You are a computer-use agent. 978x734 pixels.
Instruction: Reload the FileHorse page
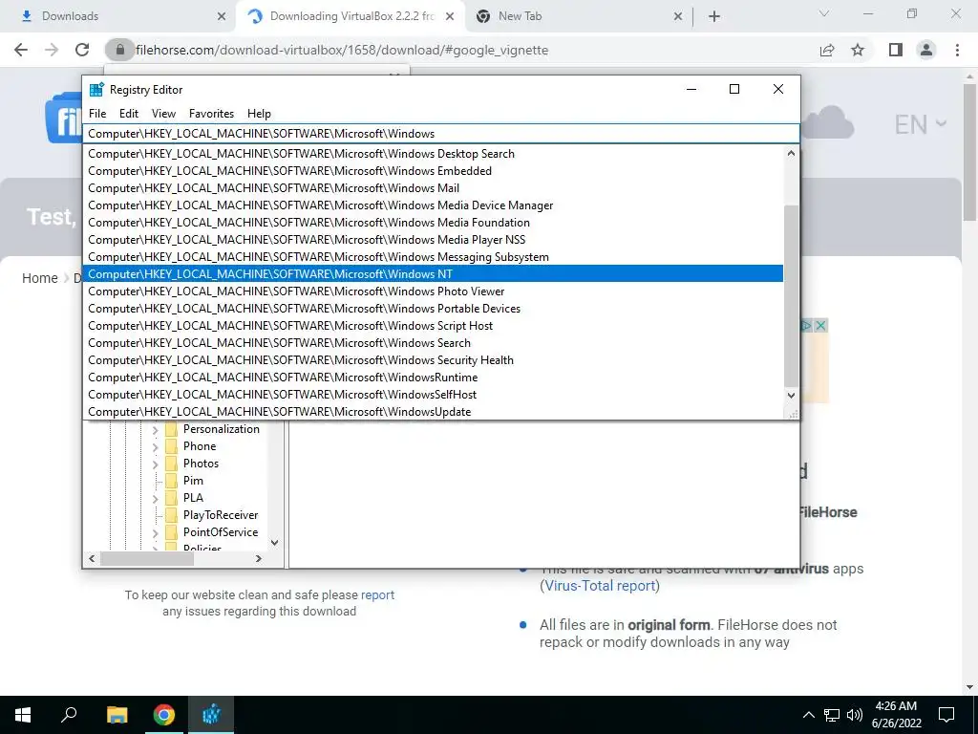pyautogui.click(x=82, y=50)
